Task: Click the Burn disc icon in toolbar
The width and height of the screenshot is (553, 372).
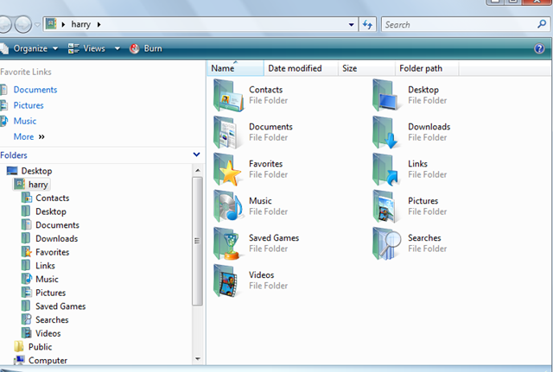Action: (x=135, y=48)
